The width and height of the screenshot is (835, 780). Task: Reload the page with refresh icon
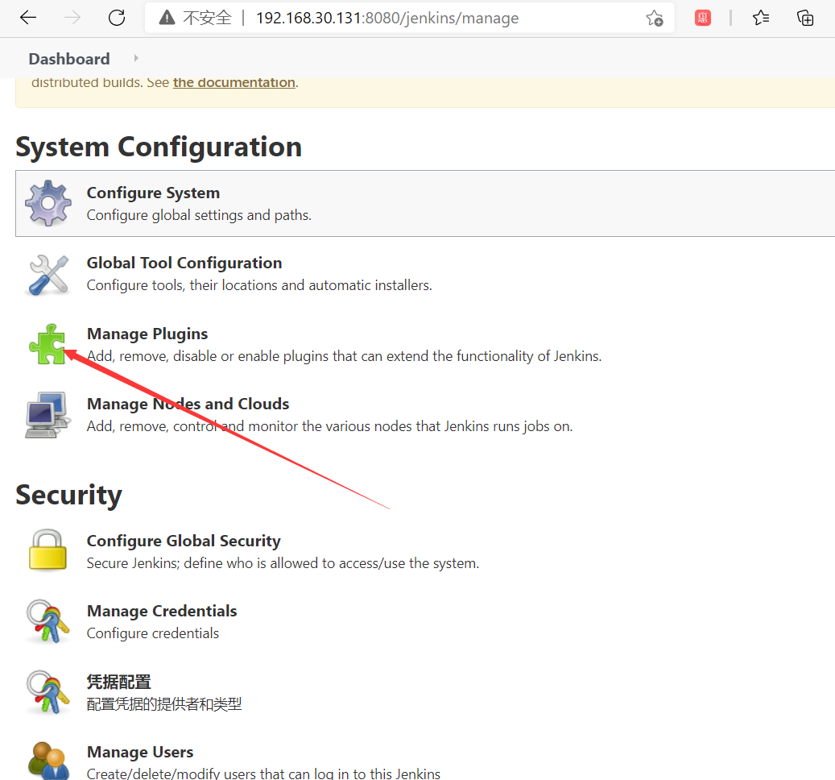117,18
